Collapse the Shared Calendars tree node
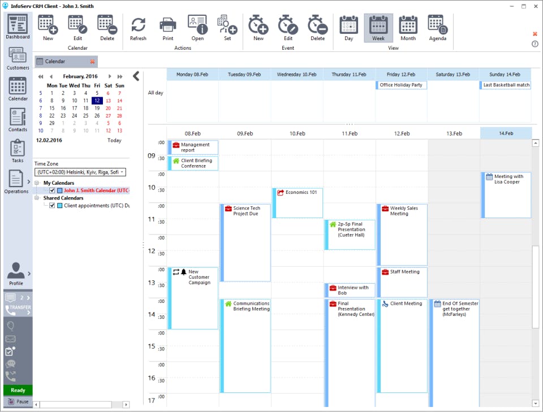The image size is (543, 412). click(37, 198)
